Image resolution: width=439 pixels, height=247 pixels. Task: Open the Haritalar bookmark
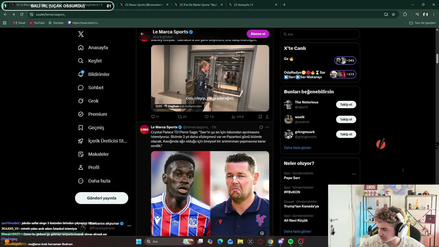(x=56, y=23)
